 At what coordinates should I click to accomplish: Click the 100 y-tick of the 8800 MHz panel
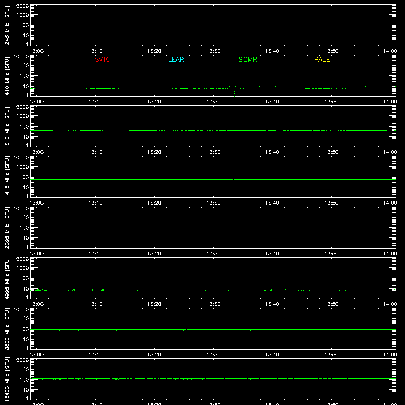click(24, 329)
